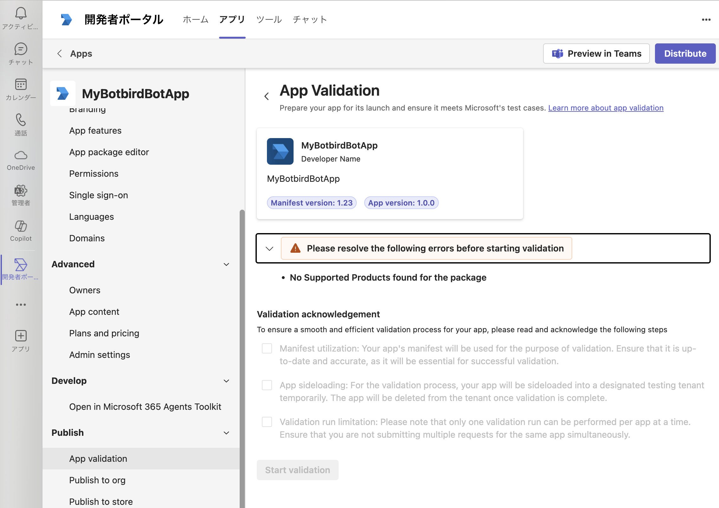Open the Calls phone icon
The width and height of the screenshot is (719, 508).
coord(21,120)
